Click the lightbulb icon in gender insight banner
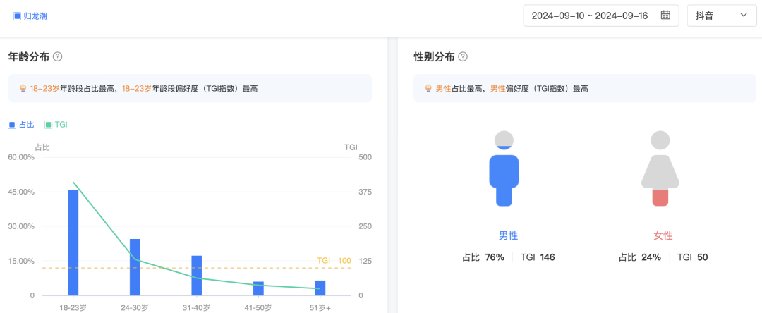Image resolution: width=762 pixels, height=313 pixels. [x=428, y=88]
